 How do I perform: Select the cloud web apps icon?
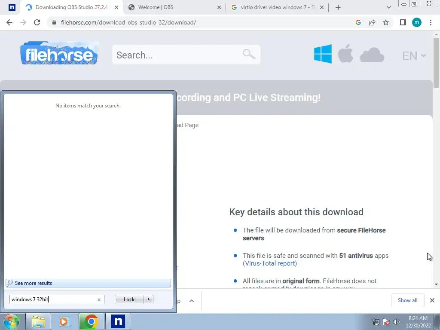tap(372, 55)
